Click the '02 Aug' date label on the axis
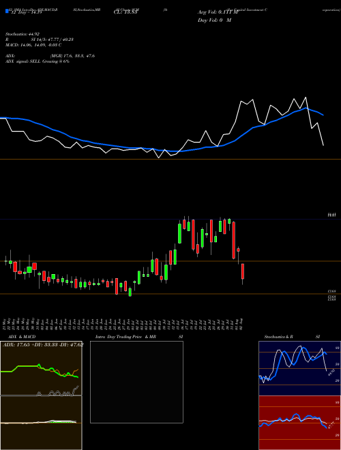Image resolution: width=341 pixels, height=450 pixels. pyautogui.click(x=243, y=324)
